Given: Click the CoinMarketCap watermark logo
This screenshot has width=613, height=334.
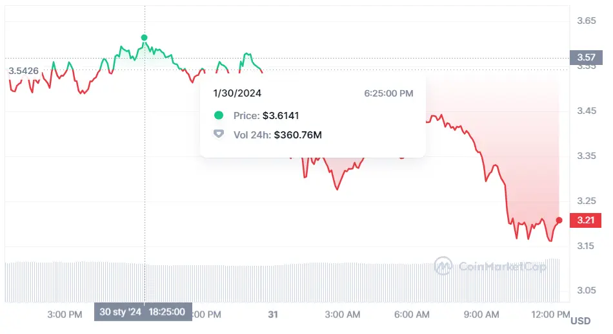Looking at the screenshot, I should (443, 266).
